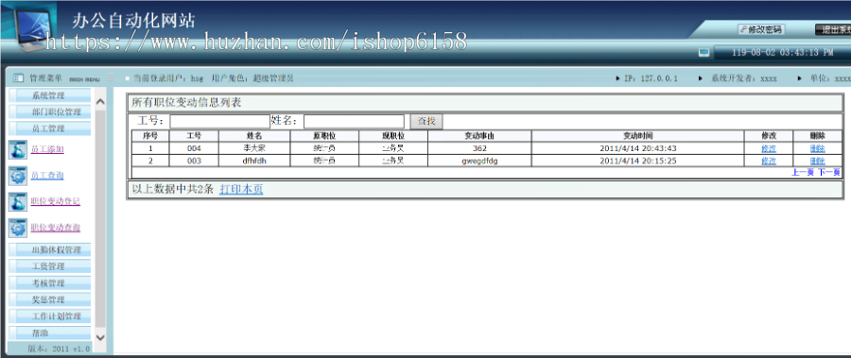The width and height of the screenshot is (851, 358).
Task: Click the 变动事由 column header
Action: pos(479,136)
